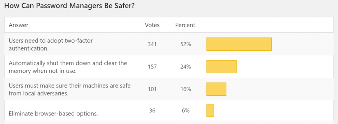
Task: Click the 52% percent value
Action: point(186,44)
